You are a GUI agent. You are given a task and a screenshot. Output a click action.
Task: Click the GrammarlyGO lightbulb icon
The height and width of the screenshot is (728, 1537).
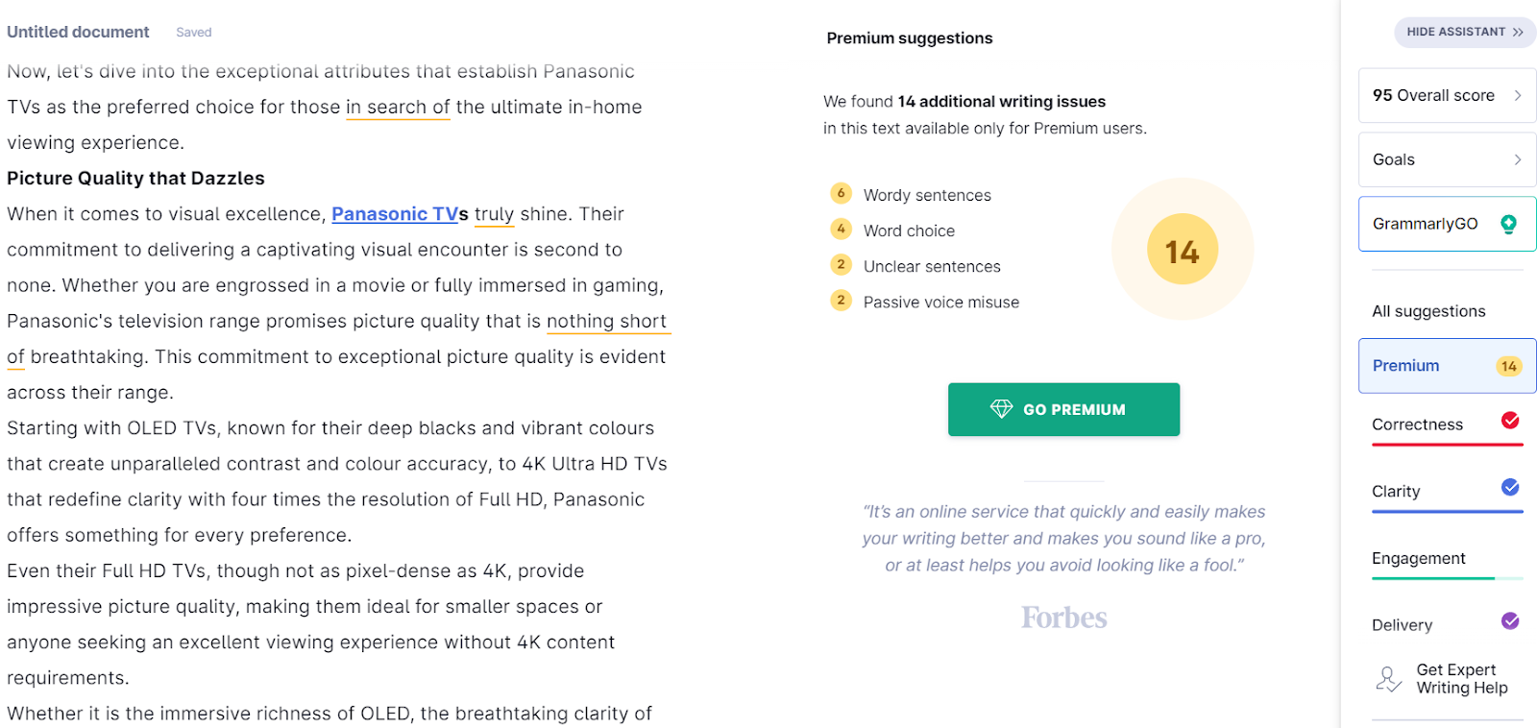pyautogui.click(x=1508, y=224)
